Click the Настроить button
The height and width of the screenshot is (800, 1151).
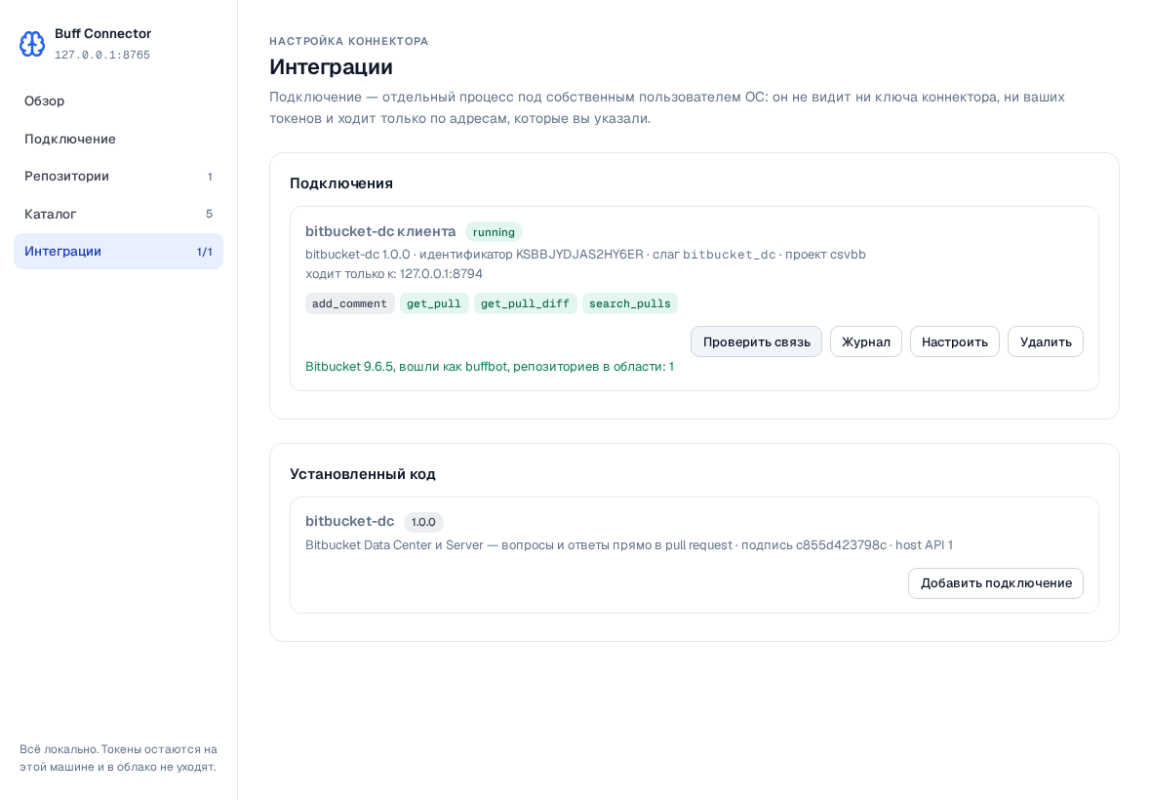point(954,342)
